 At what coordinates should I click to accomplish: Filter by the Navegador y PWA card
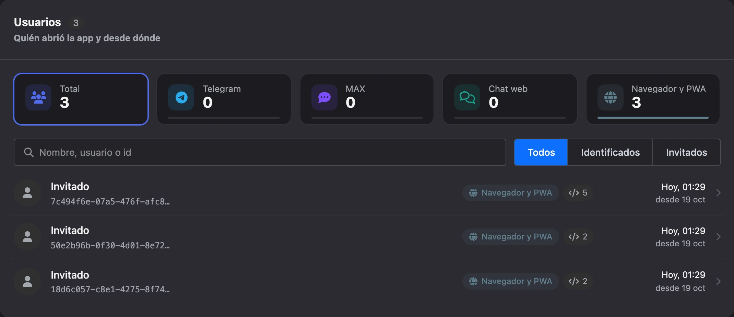[x=653, y=99]
